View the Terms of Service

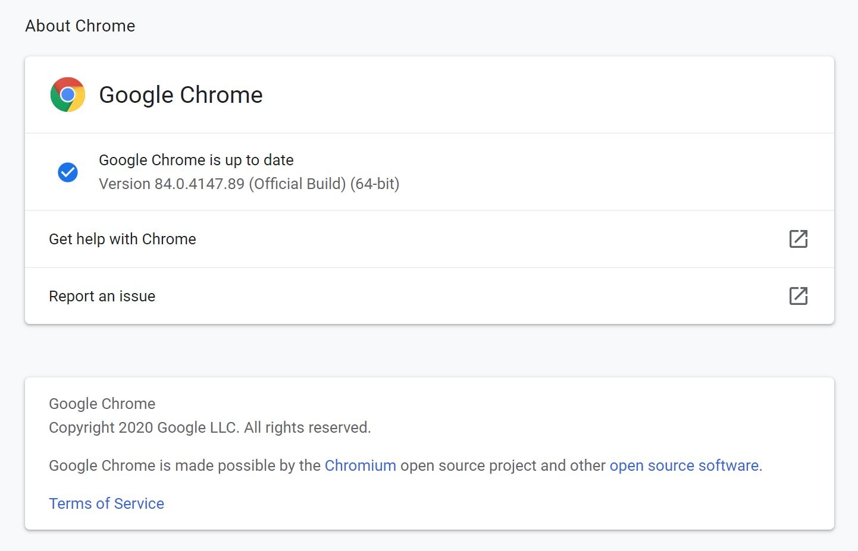(106, 503)
